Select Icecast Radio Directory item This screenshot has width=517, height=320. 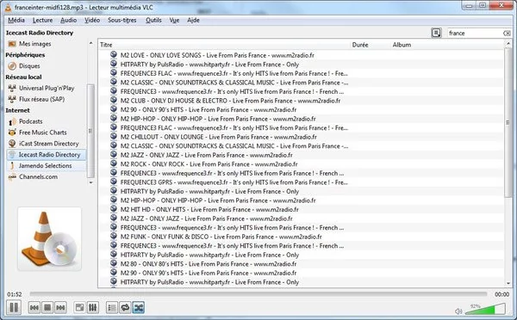click(46, 154)
